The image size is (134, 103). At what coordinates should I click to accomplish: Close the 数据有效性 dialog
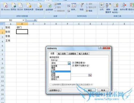(106, 48)
